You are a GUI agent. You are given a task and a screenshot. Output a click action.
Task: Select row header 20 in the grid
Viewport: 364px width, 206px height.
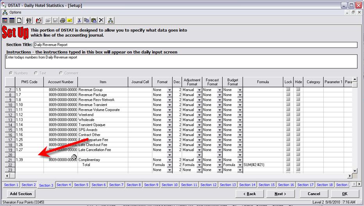pyautogui.click(x=10, y=155)
